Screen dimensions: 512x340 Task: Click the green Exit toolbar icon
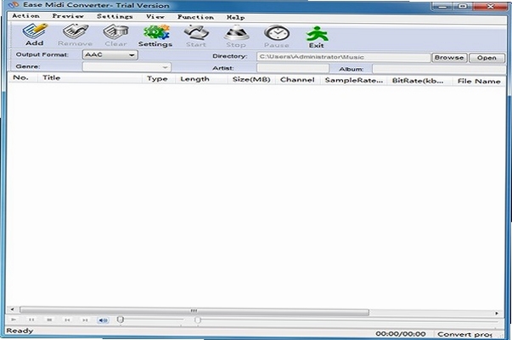(317, 37)
